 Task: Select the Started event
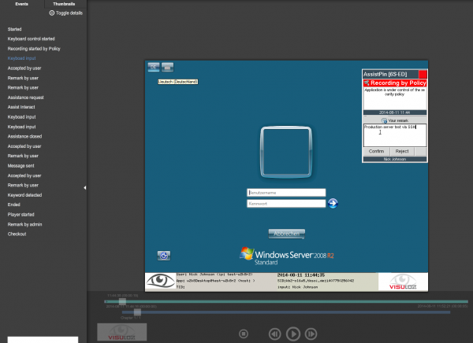coord(14,29)
